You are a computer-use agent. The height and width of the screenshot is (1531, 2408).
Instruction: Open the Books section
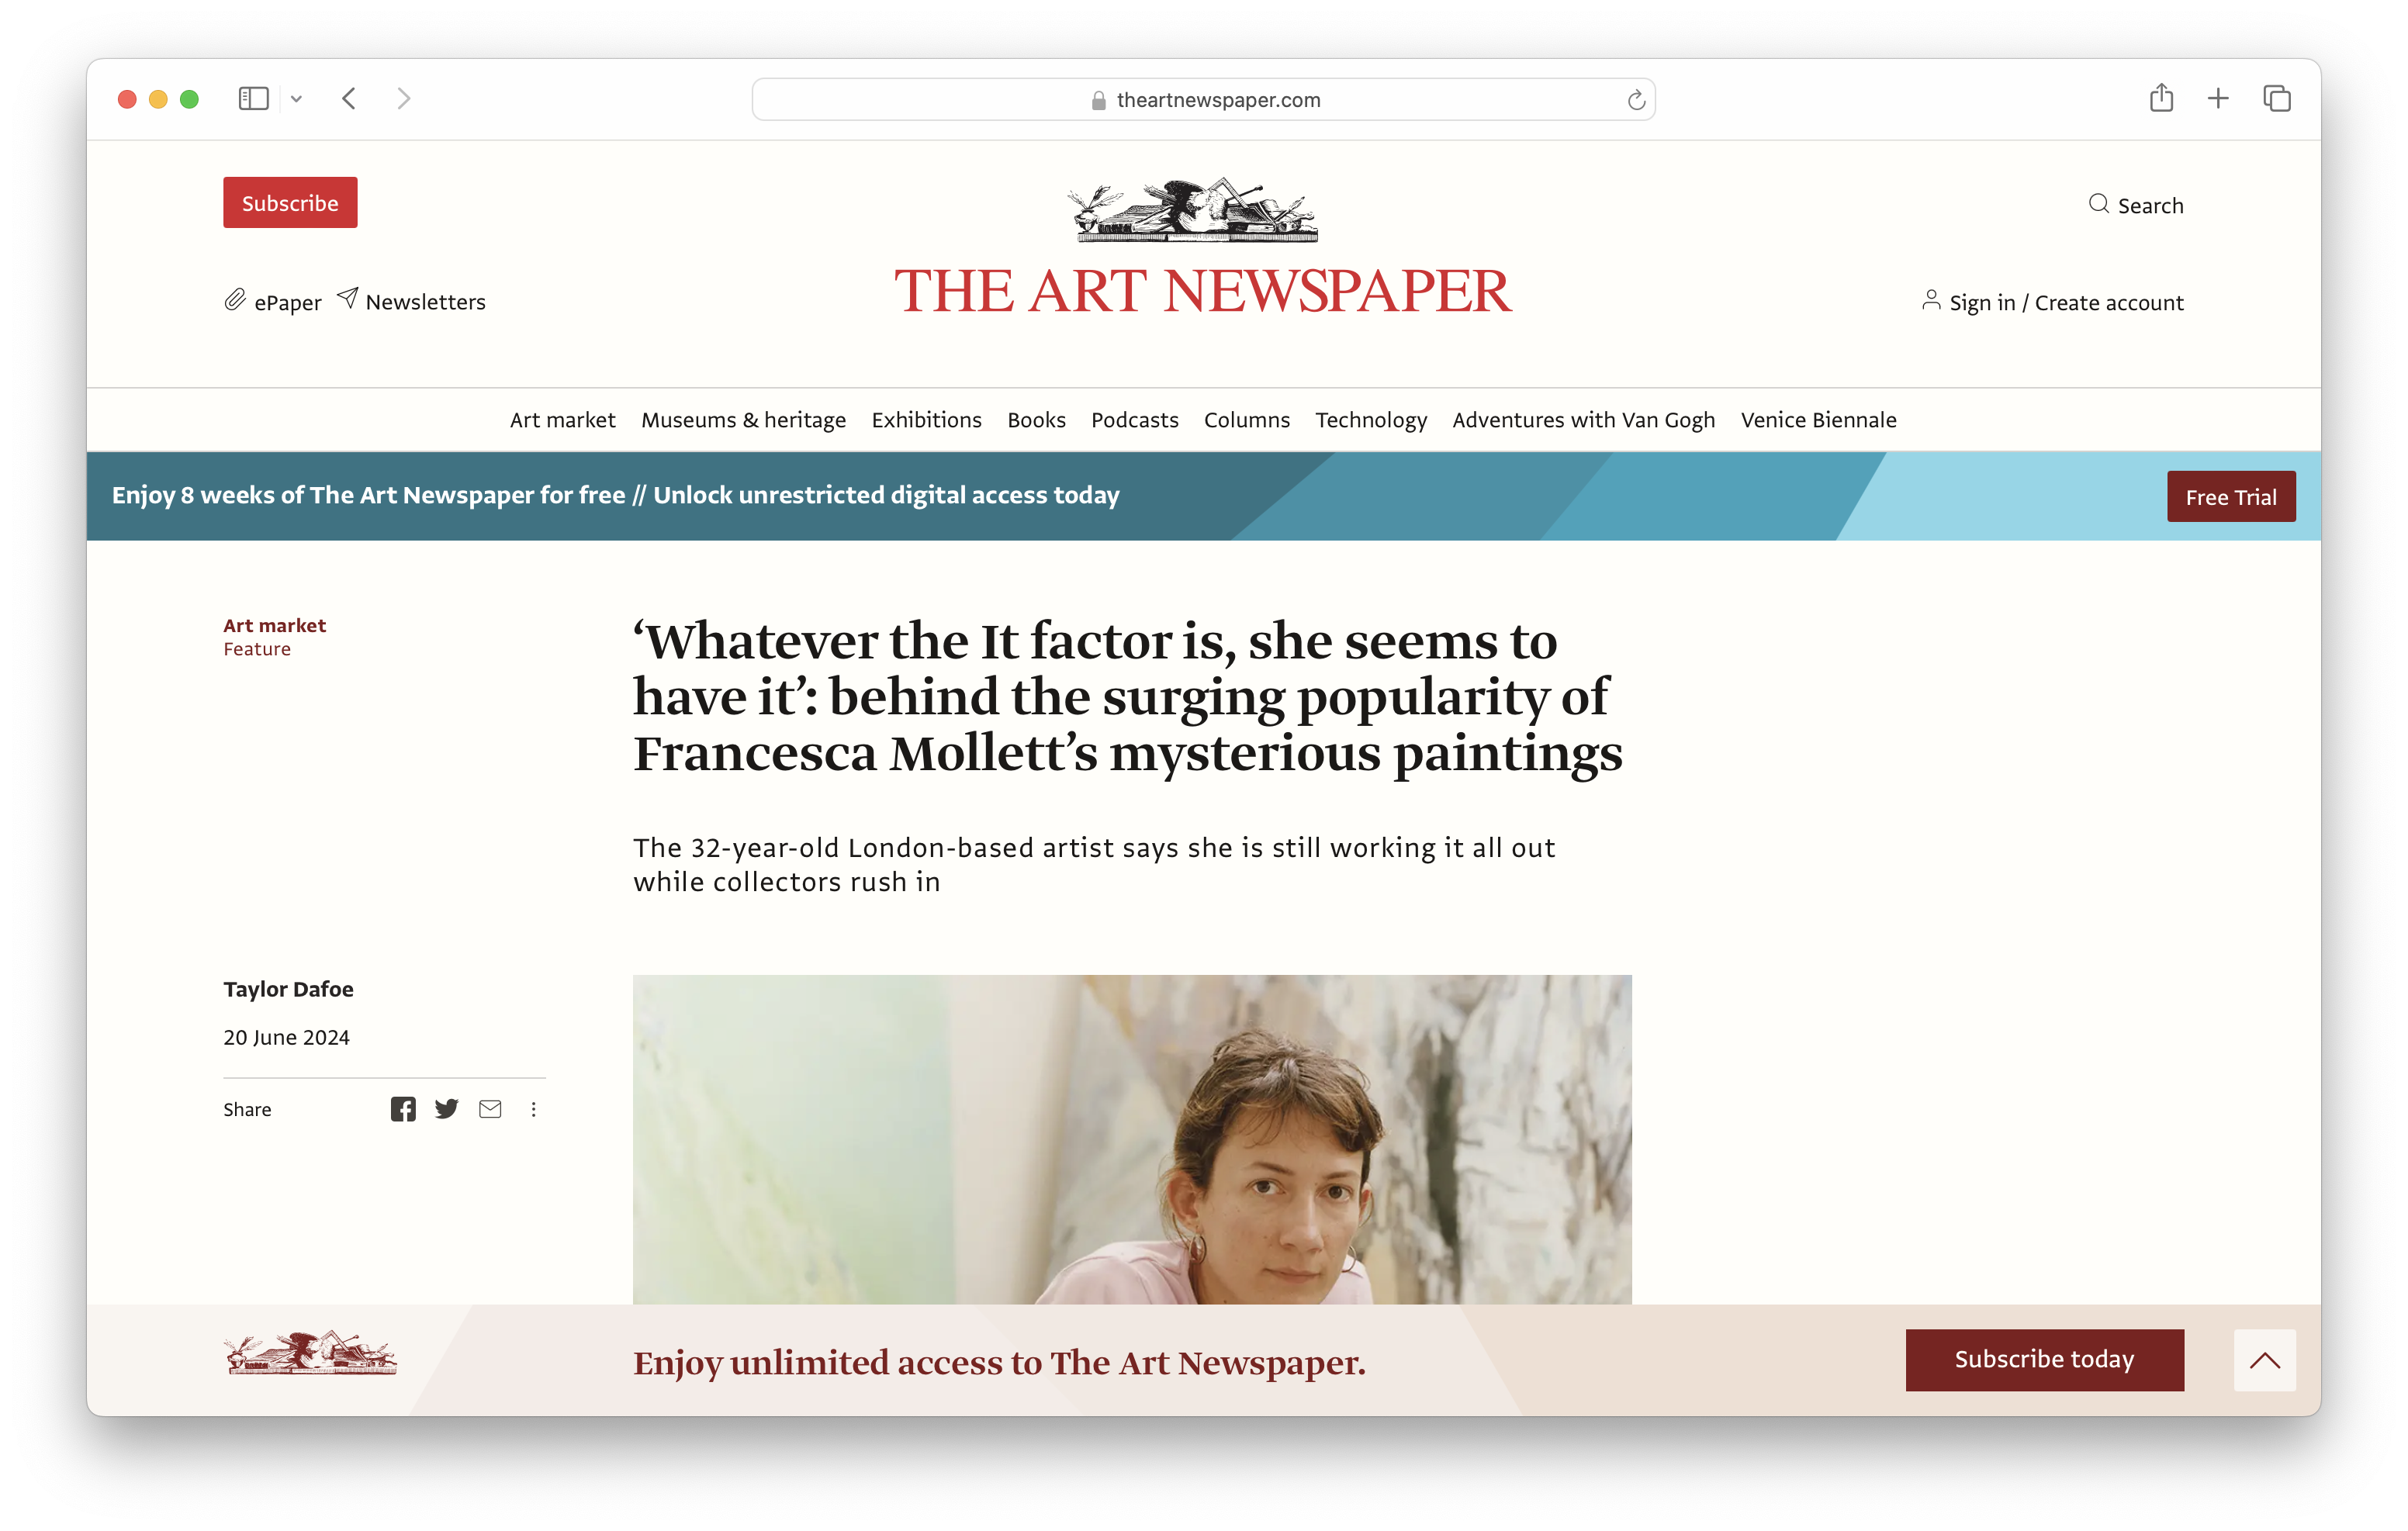[1036, 419]
